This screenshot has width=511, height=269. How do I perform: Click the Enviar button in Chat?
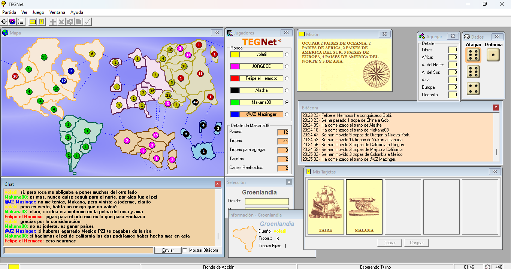point(168,250)
